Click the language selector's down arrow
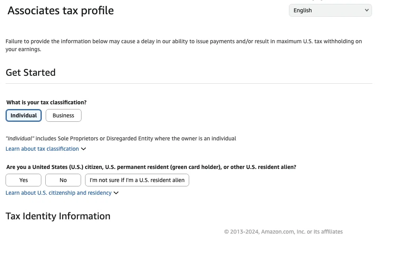Screen dimensions: 403x257 tap(367, 10)
